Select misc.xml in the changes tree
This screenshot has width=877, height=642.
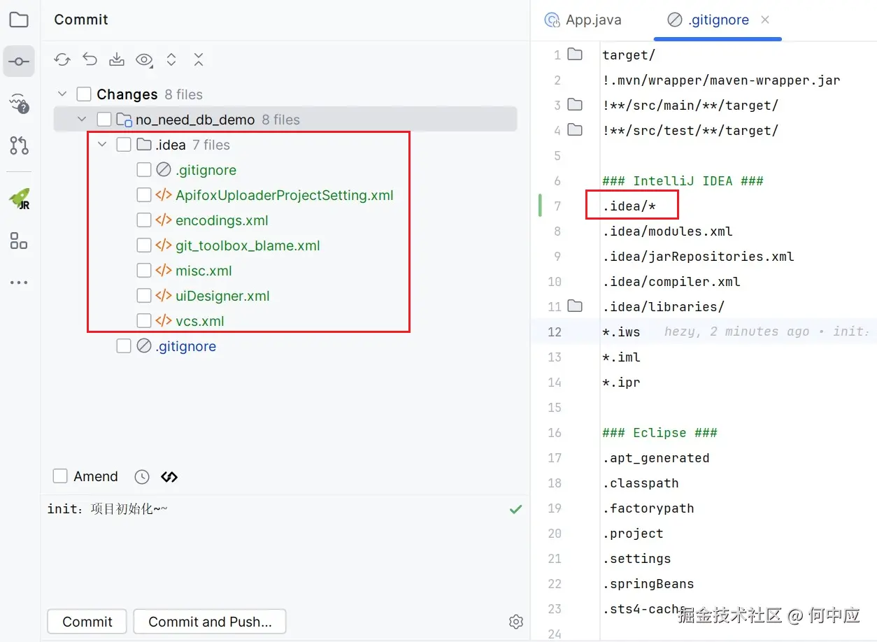[x=204, y=271]
